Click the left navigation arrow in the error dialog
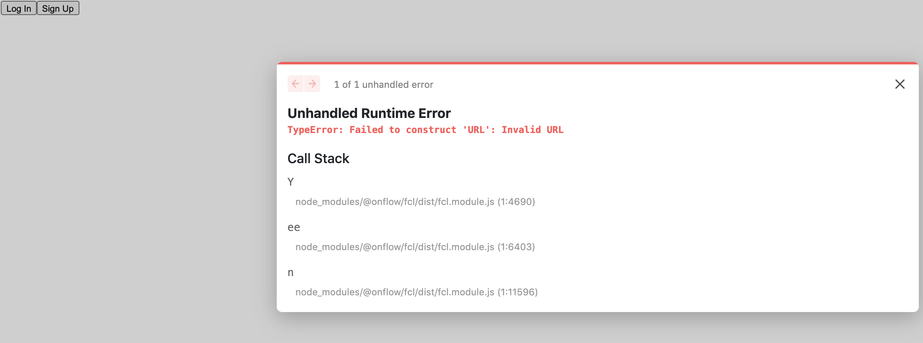 (x=296, y=84)
